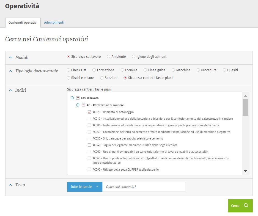This screenshot has height=216, width=258.
Task: Click the Fasi di lavoro tri-state checkbox
Action: (78, 98)
